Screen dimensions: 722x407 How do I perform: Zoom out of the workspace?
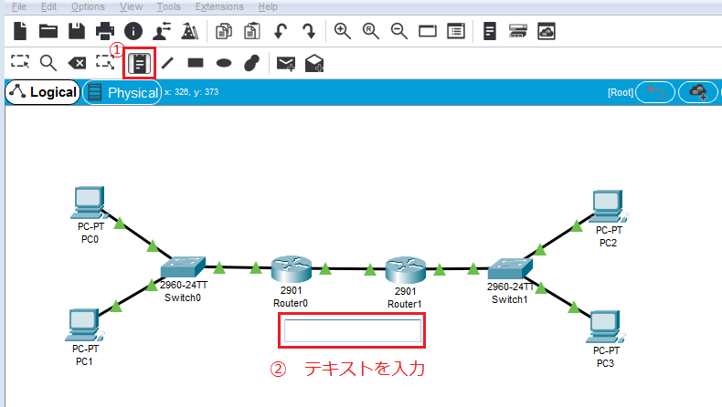pos(399,31)
